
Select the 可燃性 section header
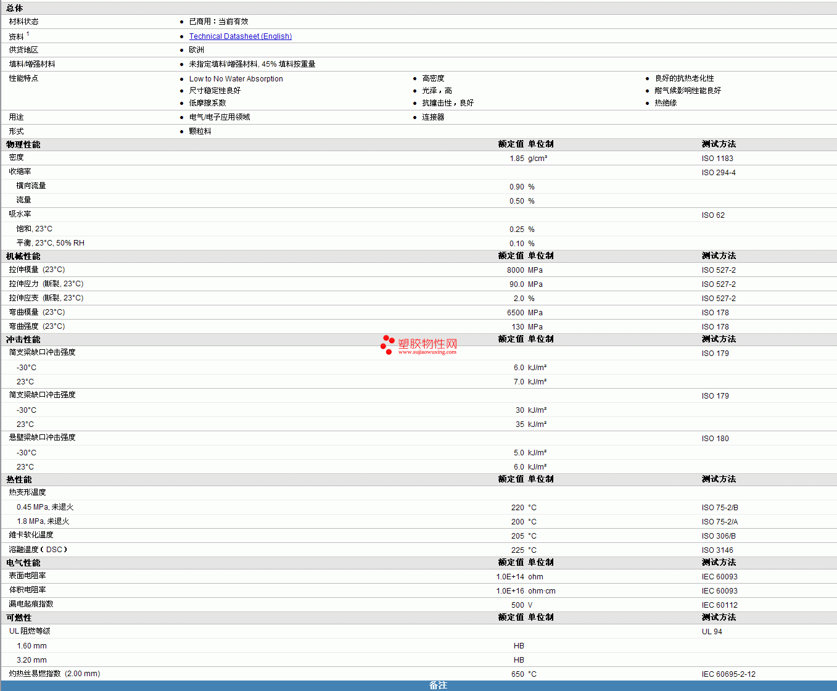pos(19,618)
